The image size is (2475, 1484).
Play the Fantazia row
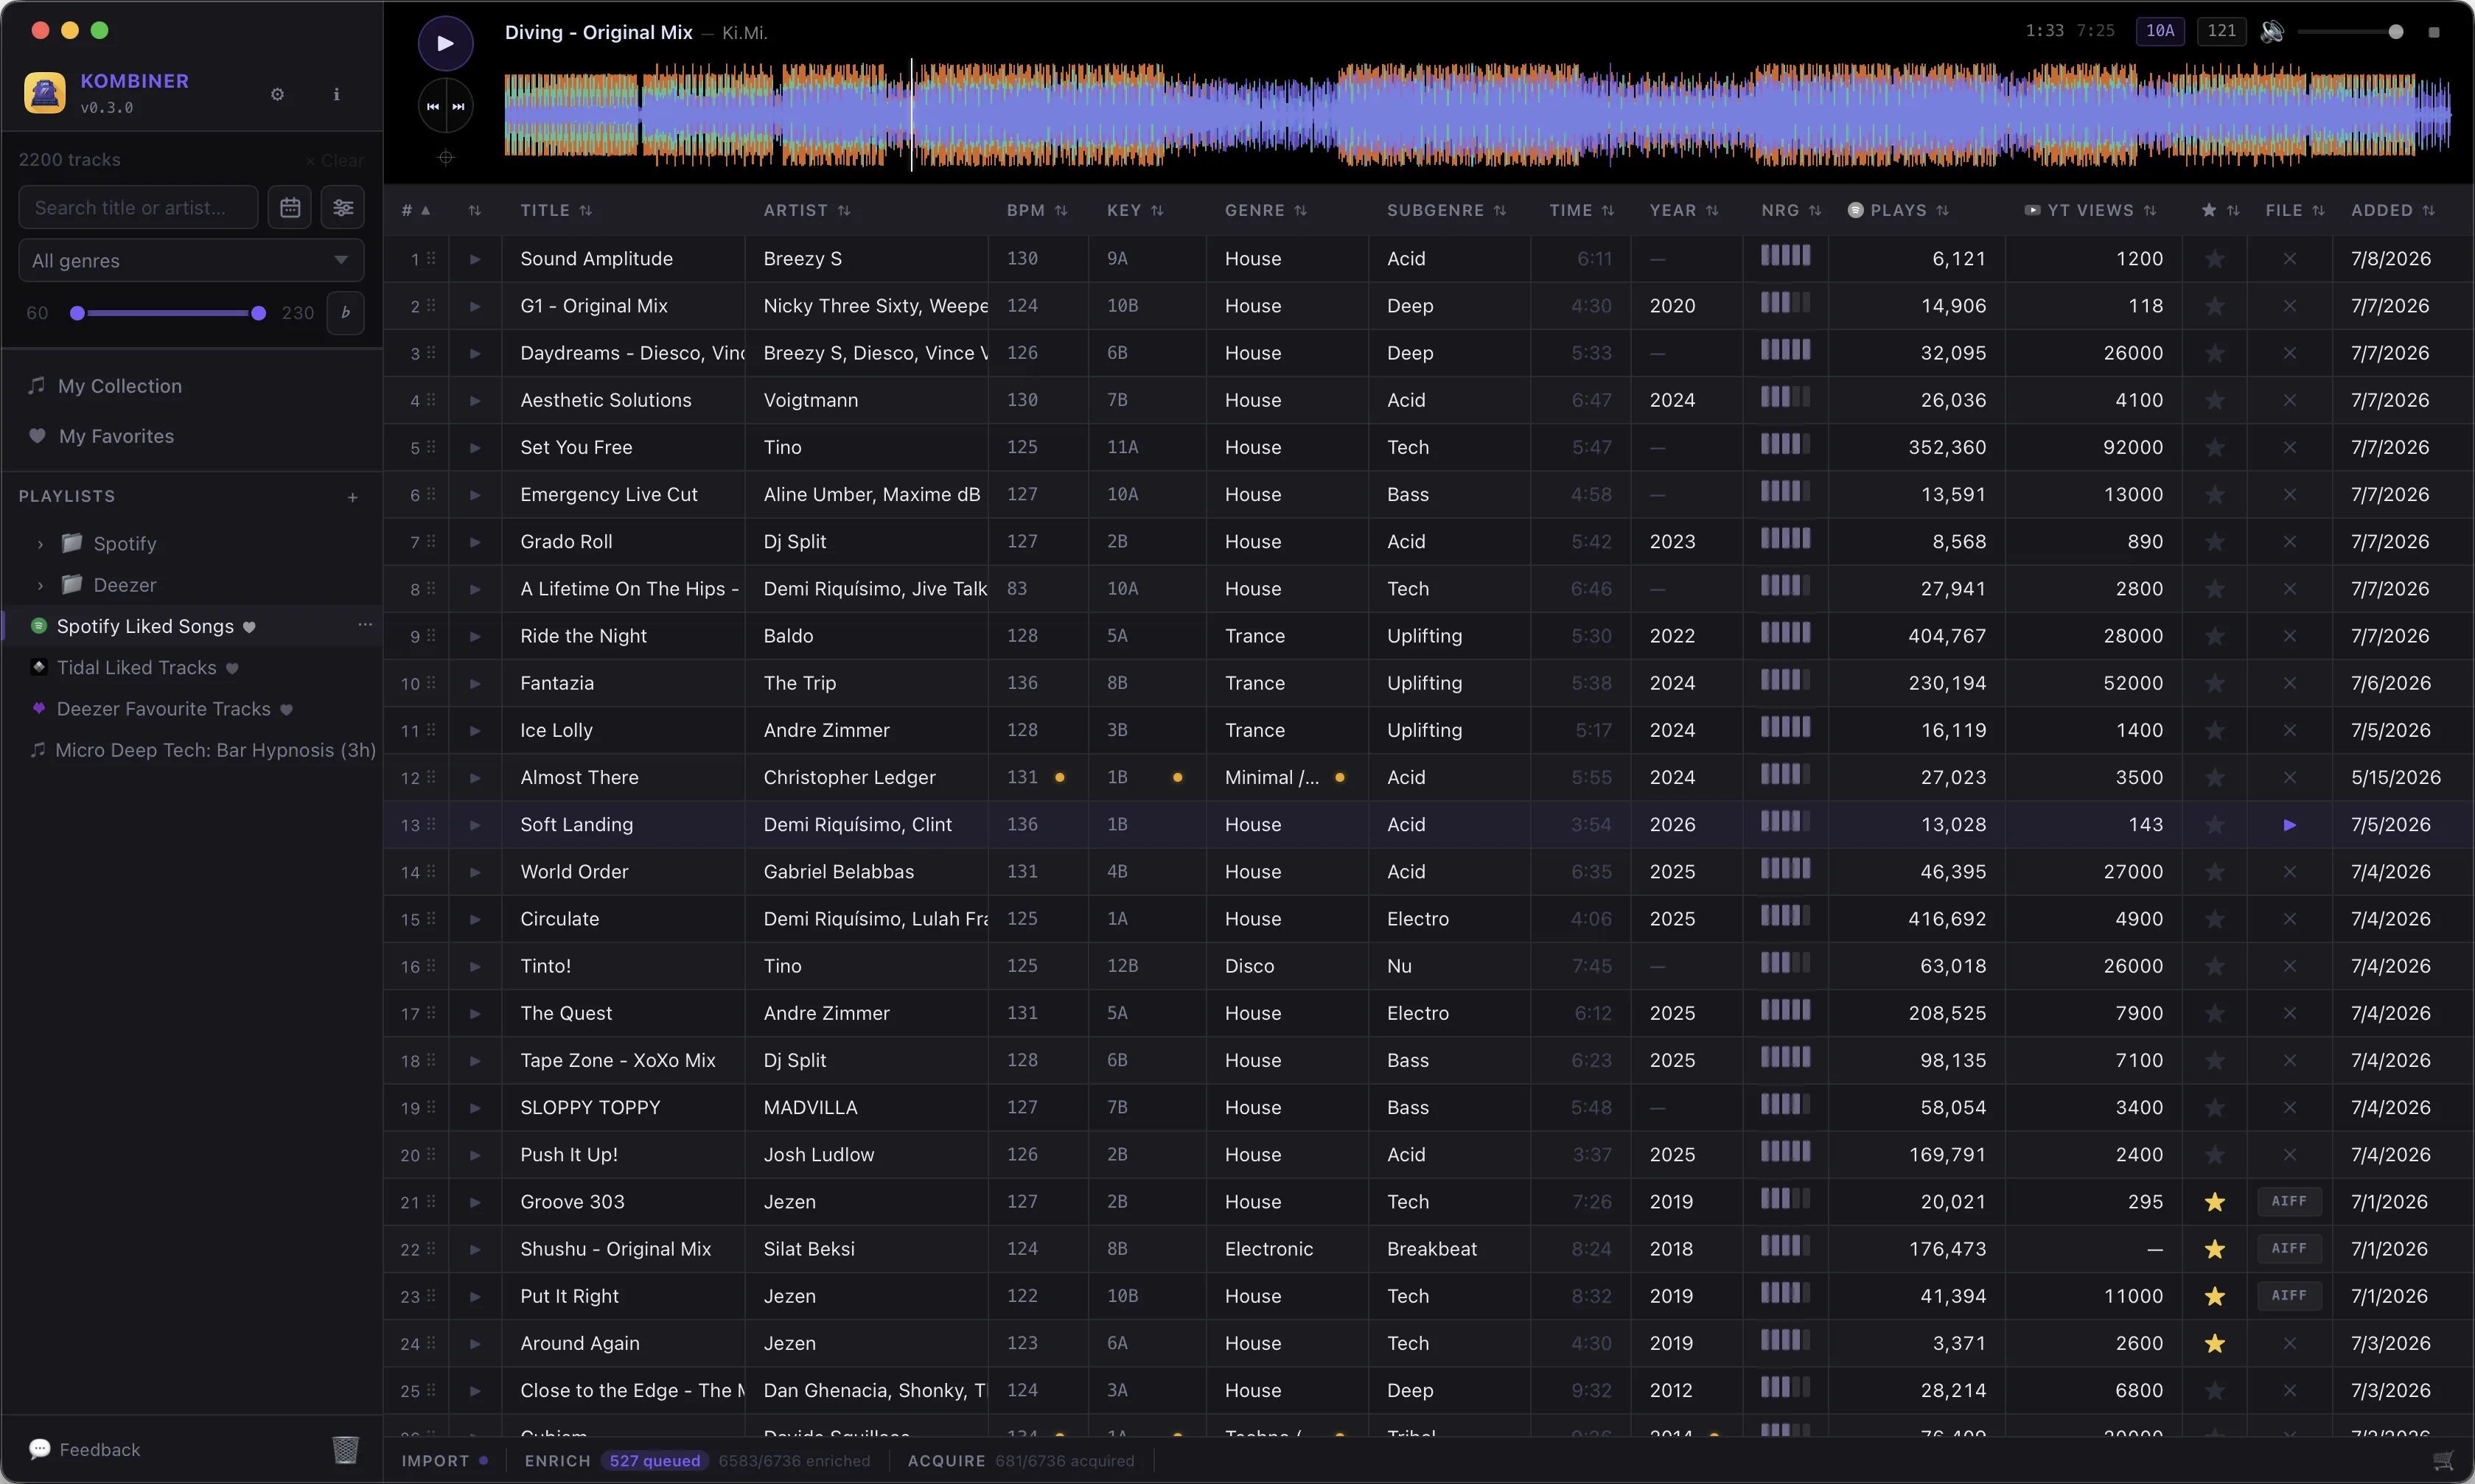point(475,684)
